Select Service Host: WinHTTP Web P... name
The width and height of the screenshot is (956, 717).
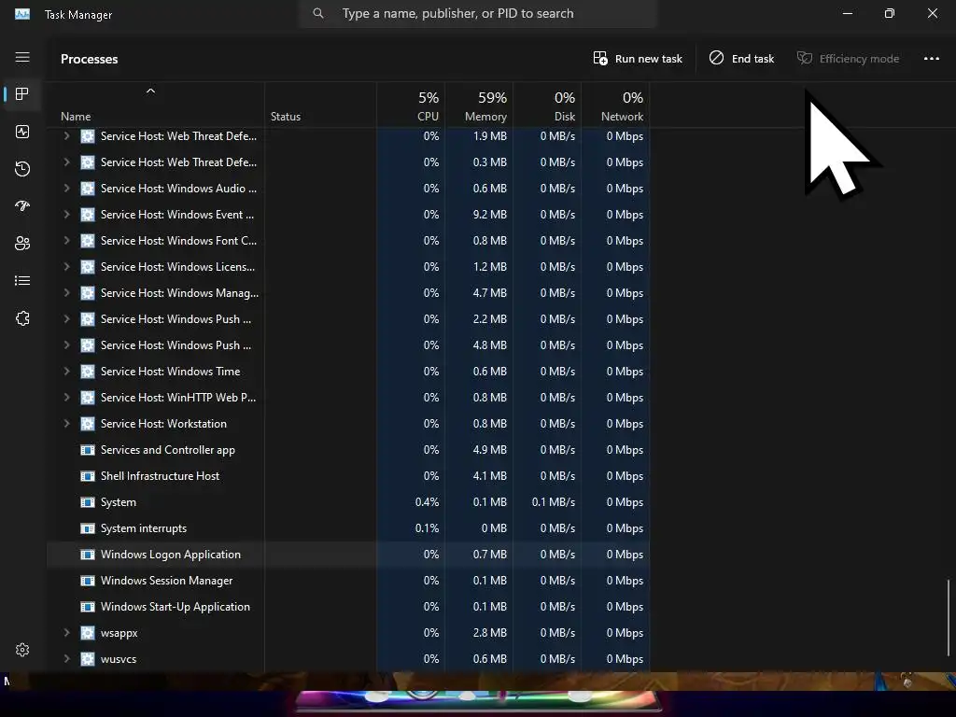(178, 398)
